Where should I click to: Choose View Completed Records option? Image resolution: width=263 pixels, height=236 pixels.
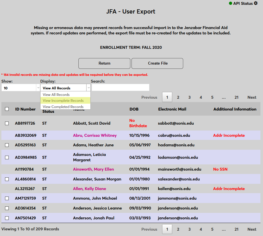[x=63, y=107]
